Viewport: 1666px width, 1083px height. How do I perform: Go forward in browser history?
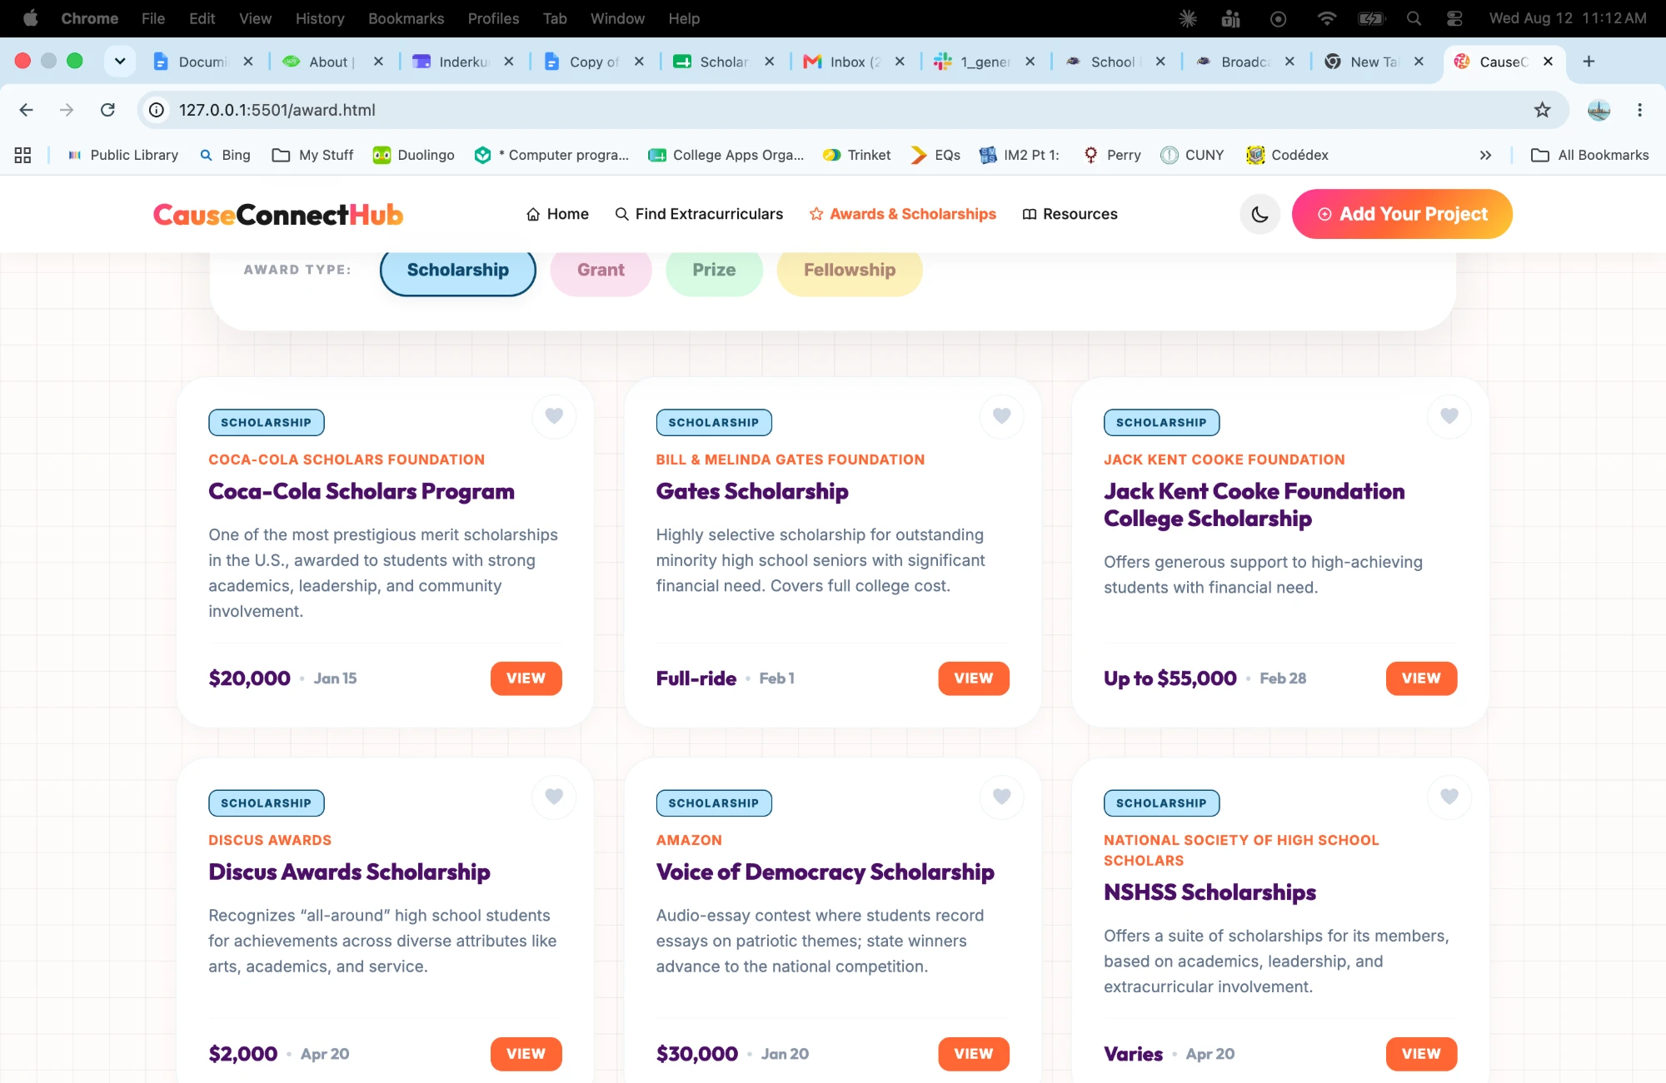click(67, 110)
